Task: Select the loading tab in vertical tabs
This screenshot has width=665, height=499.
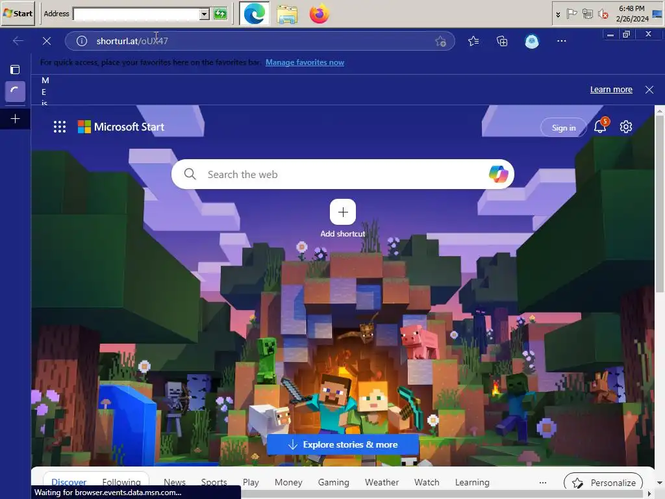Action: (x=15, y=91)
